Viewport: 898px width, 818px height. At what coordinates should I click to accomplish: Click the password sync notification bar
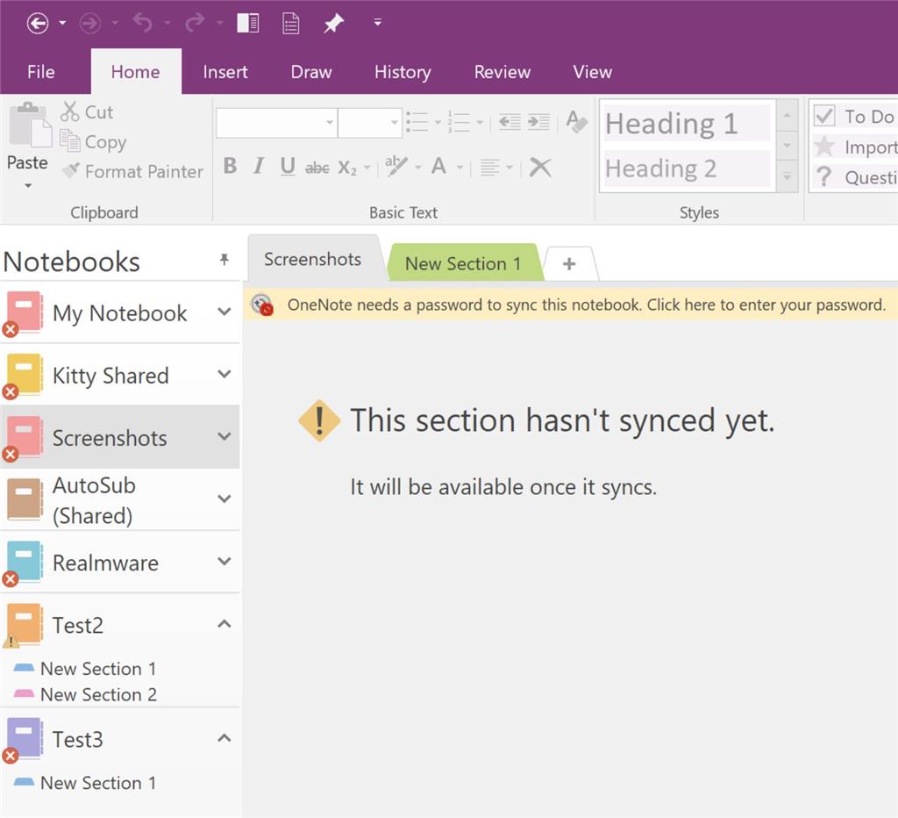point(570,305)
